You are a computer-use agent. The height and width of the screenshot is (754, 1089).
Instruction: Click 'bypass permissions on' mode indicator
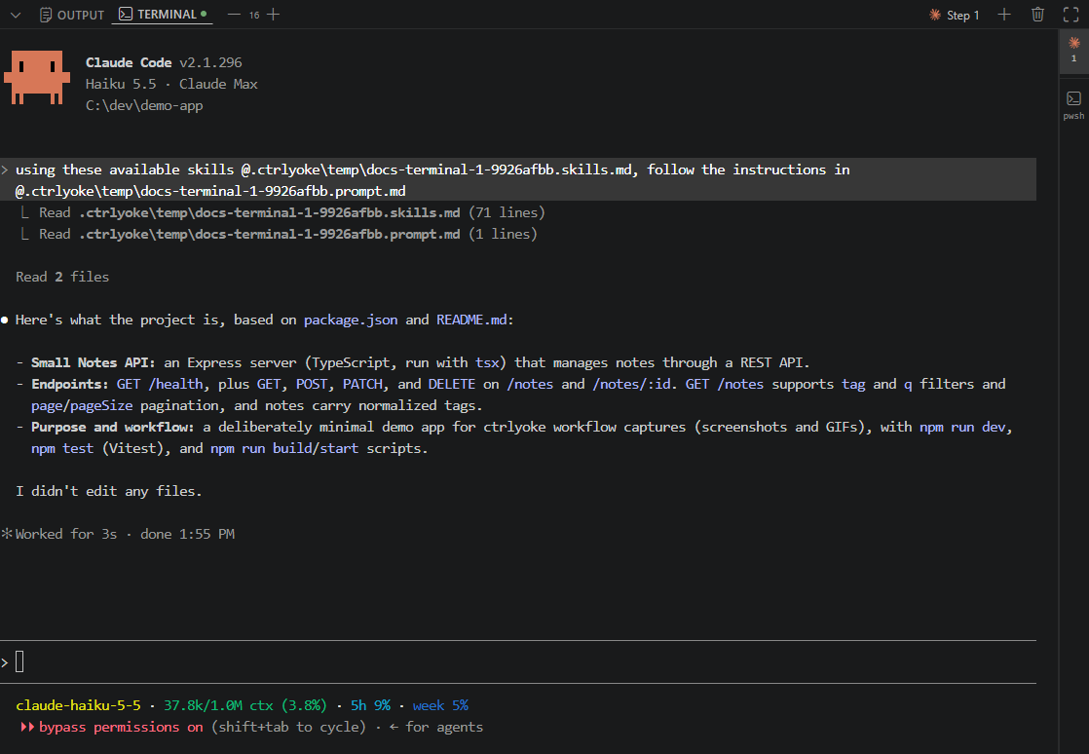pos(113,727)
